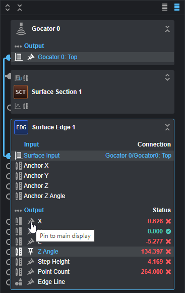Click the EDG Surface Edge icon
Screen dimensions: 185x293
coord(21,127)
